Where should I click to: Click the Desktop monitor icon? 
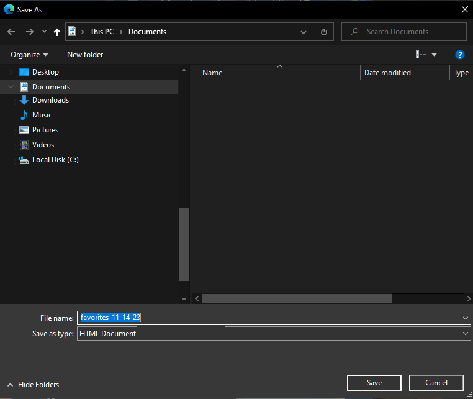[24, 72]
